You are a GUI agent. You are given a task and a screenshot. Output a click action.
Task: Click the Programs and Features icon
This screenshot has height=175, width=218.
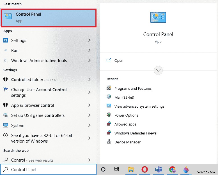coord(109,88)
